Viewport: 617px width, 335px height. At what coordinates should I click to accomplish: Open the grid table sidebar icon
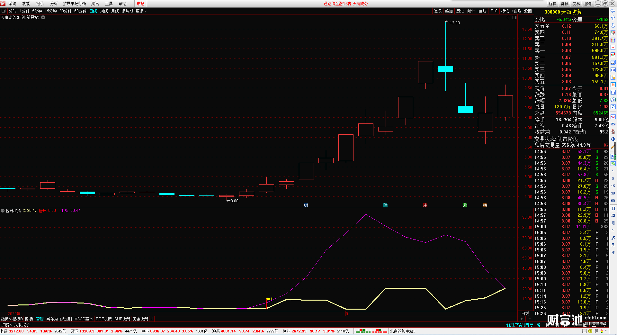pyautogui.click(x=613, y=40)
